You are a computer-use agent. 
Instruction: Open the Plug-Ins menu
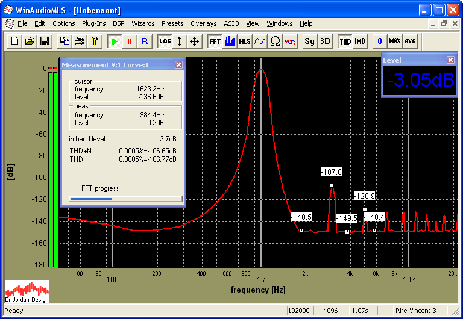(x=93, y=23)
